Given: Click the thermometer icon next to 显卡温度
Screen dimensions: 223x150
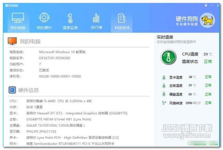Looking at the screenshot, I should pos(164,77).
